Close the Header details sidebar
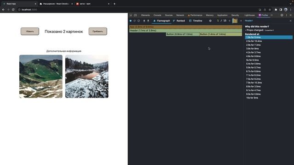294x165 pixels. pos(291,21)
